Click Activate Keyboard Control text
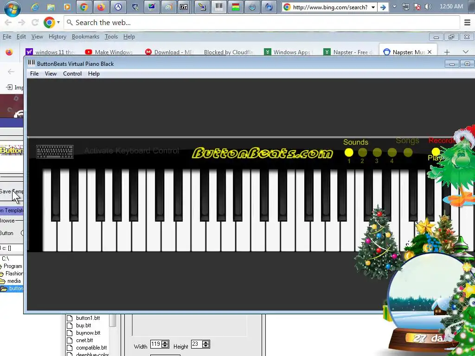The height and width of the screenshot is (356, 475). pos(131,151)
